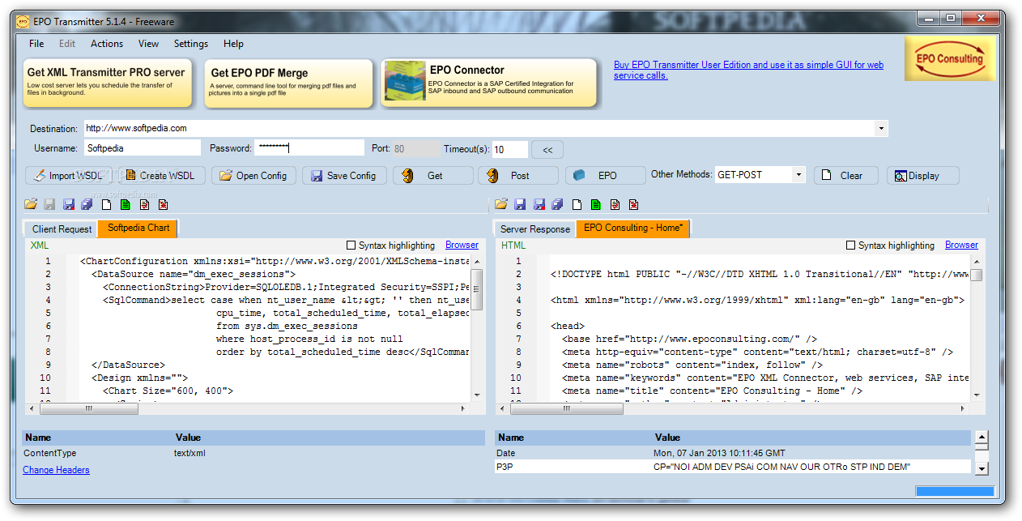
Task: Open Browser link in HTML pane
Action: [961, 245]
